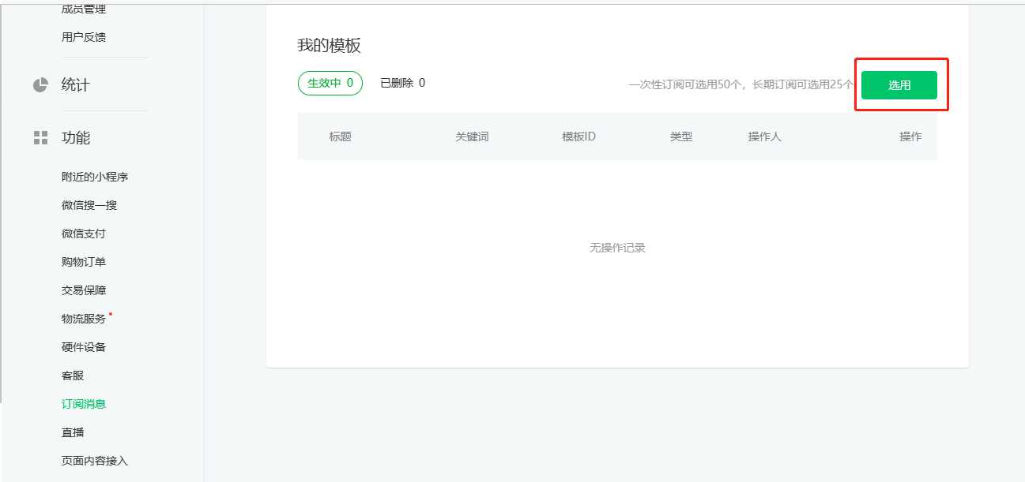Open 成员管理 in the sidebar

84,9
